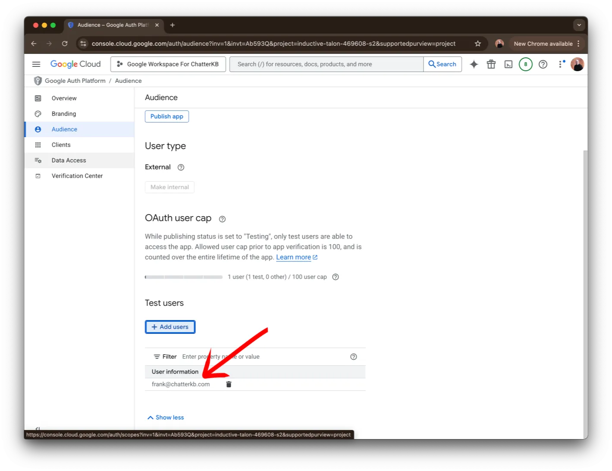Click help icon in Filter row
Screen dimensions: 612x471
pos(354,357)
